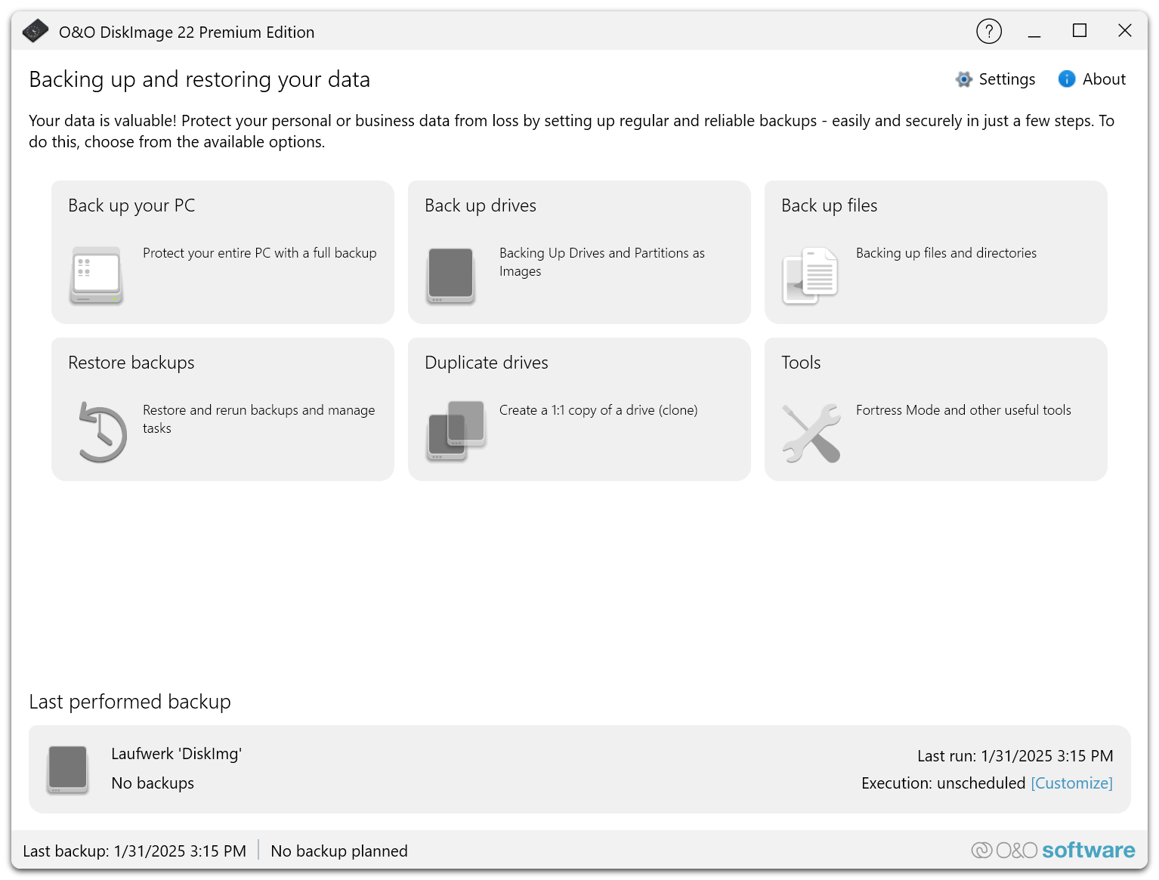Click the Tools wrench and screwdriver icon
The height and width of the screenshot is (880, 1159).
811,432
